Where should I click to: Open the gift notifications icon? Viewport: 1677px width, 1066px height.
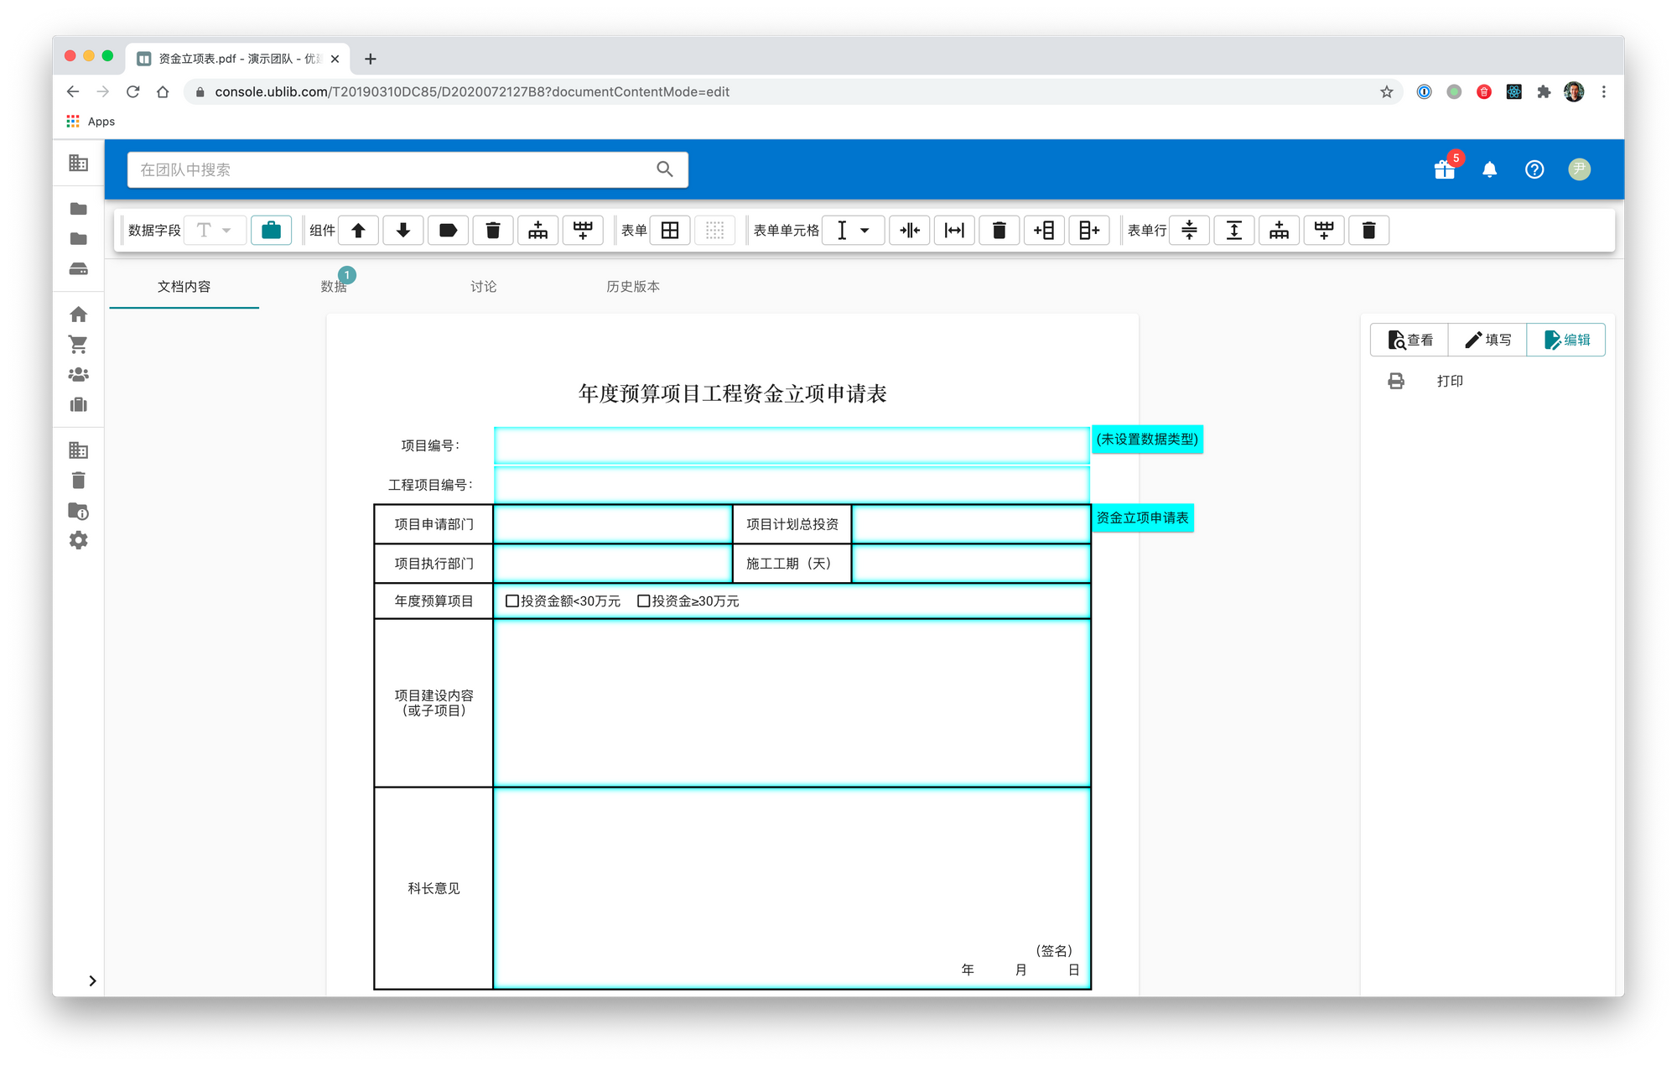1444,169
